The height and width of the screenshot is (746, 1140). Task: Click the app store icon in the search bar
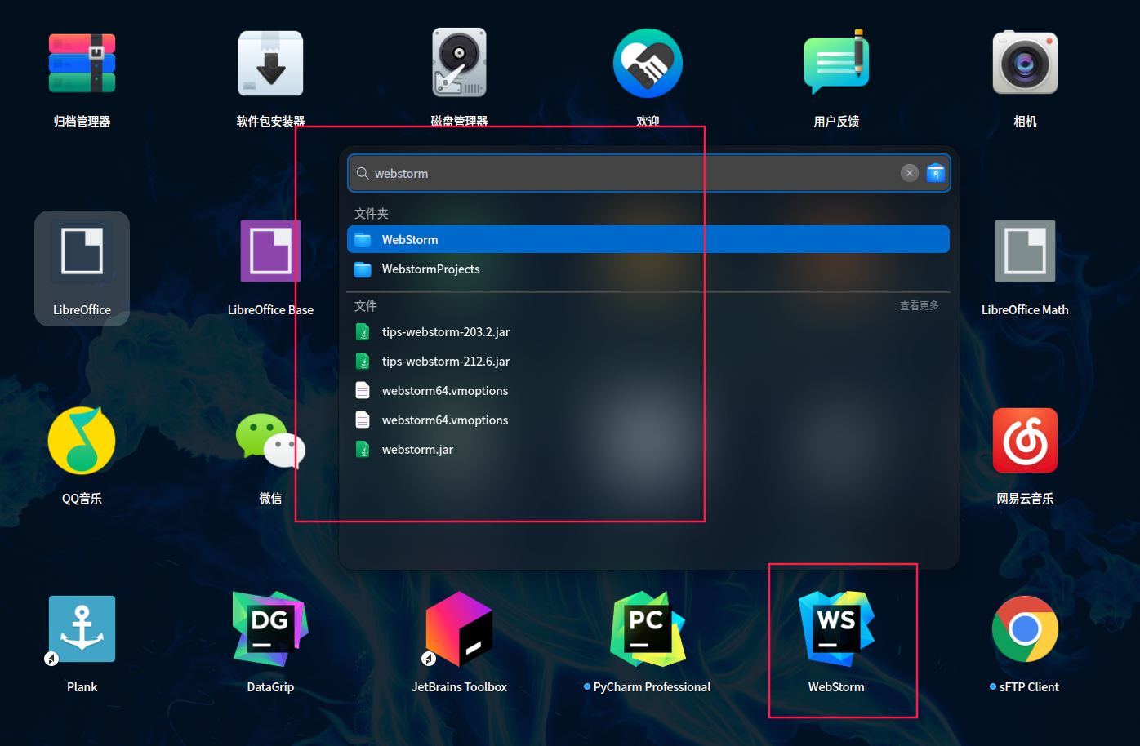tap(936, 173)
